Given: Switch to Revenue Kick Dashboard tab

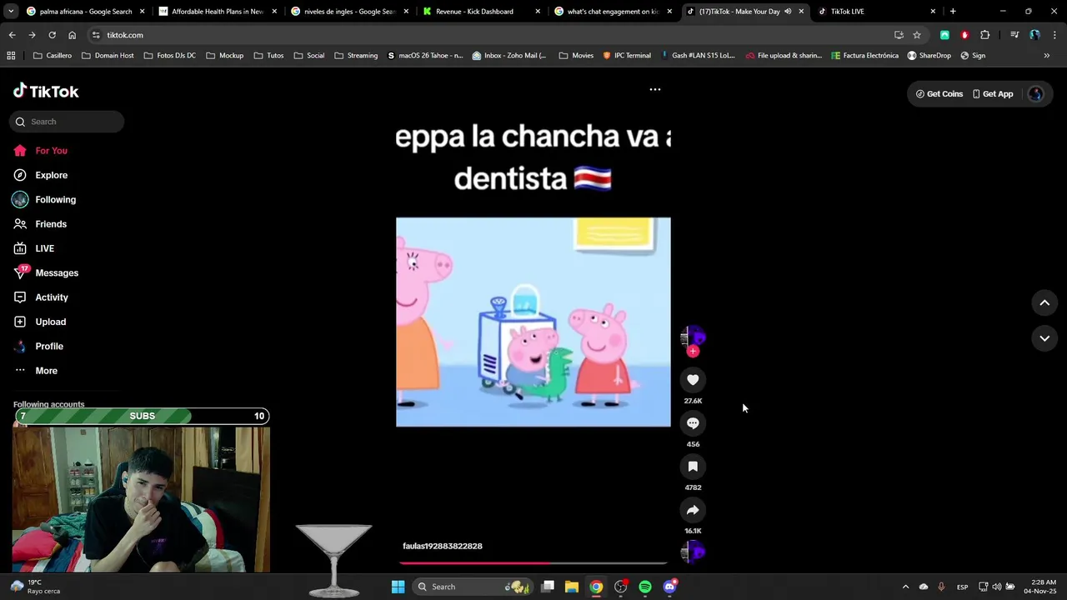Looking at the screenshot, I should coord(481,12).
